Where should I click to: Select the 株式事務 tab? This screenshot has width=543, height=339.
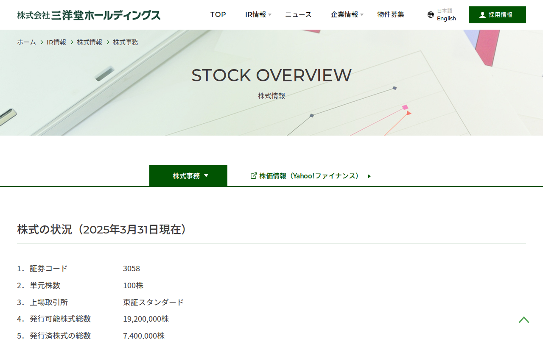(x=188, y=175)
